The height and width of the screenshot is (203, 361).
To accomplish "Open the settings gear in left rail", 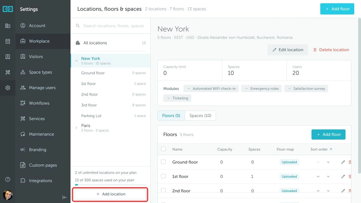I will tap(8, 88).
